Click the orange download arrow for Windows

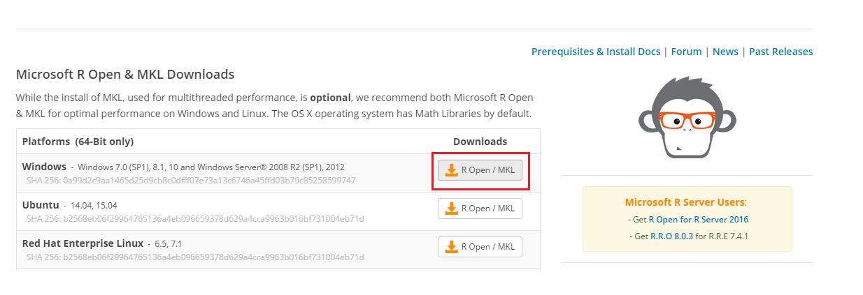(x=452, y=170)
